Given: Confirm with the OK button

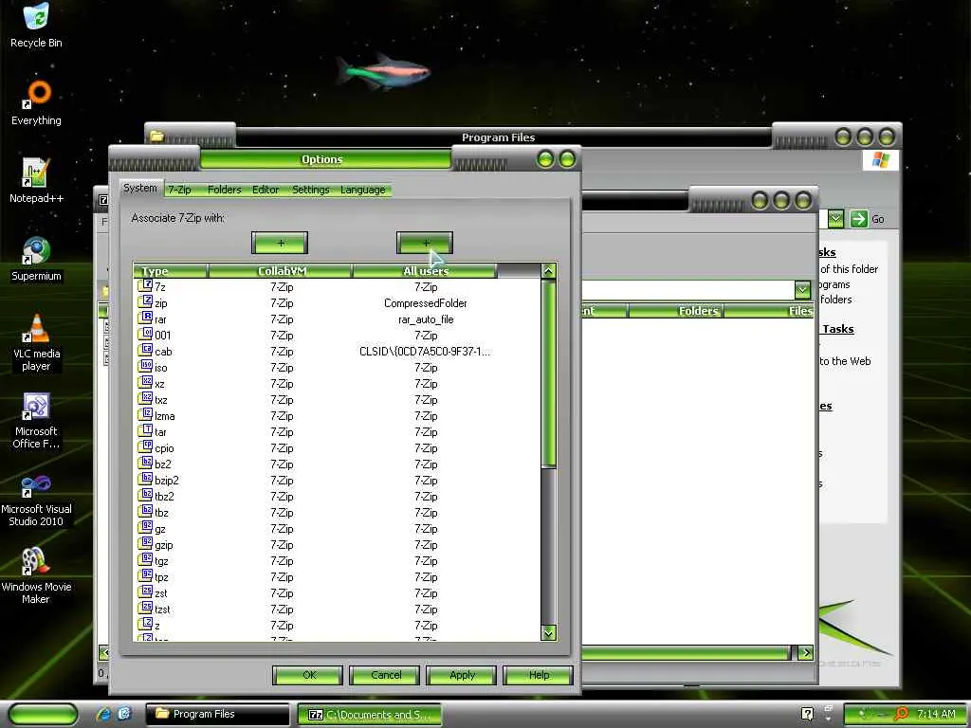Looking at the screenshot, I should [x=307, y=675].
